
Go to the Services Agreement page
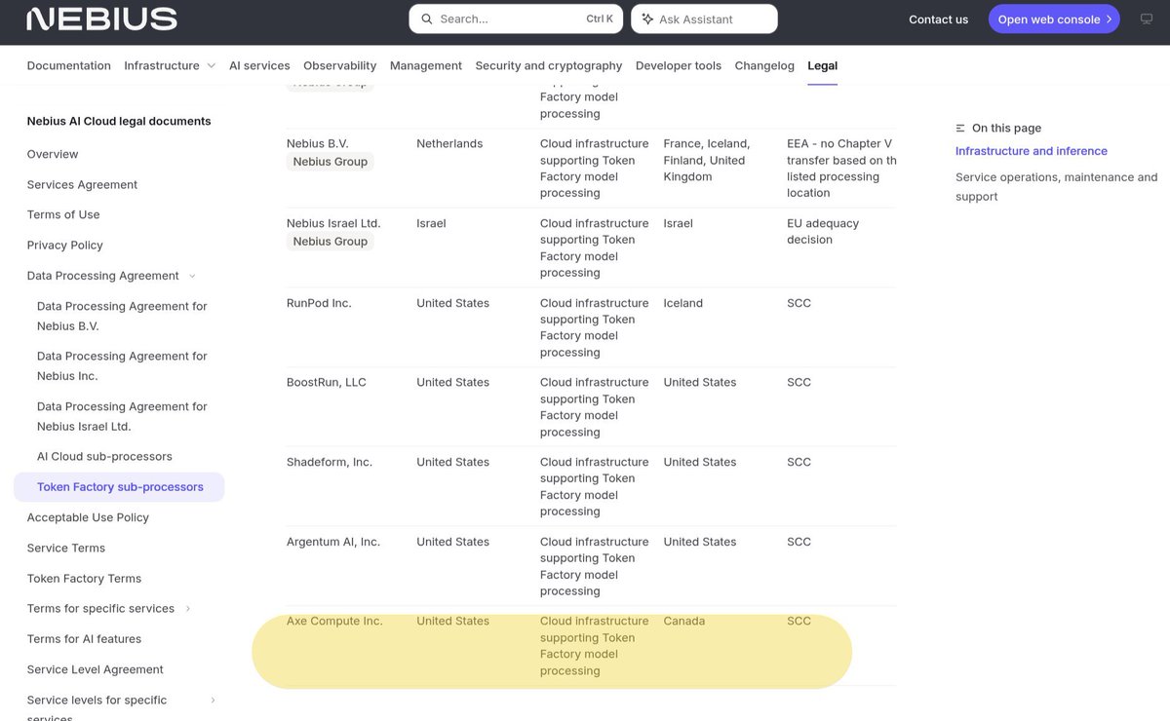pyautogui.click(x=83, y=184)
